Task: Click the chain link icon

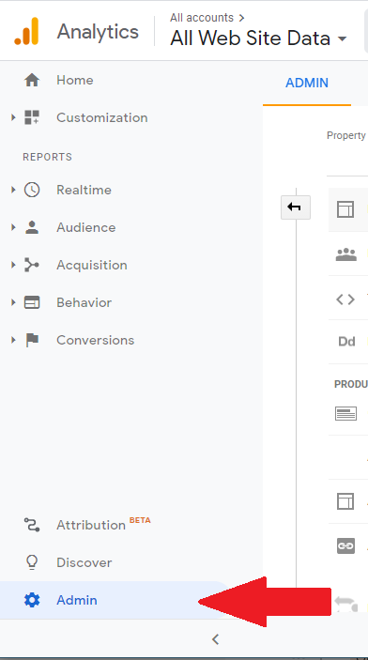Action: click(345, 545)
